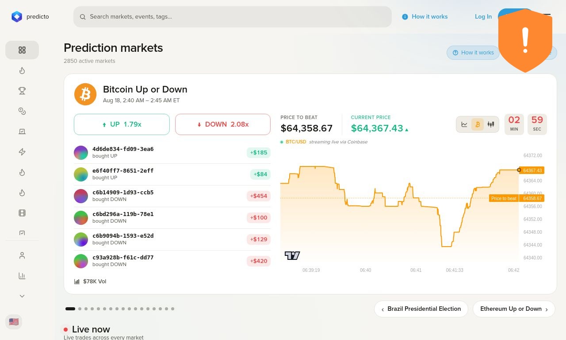Expand the sidebar with down chevron
The image size is (566, 340).
coord(22,296)
